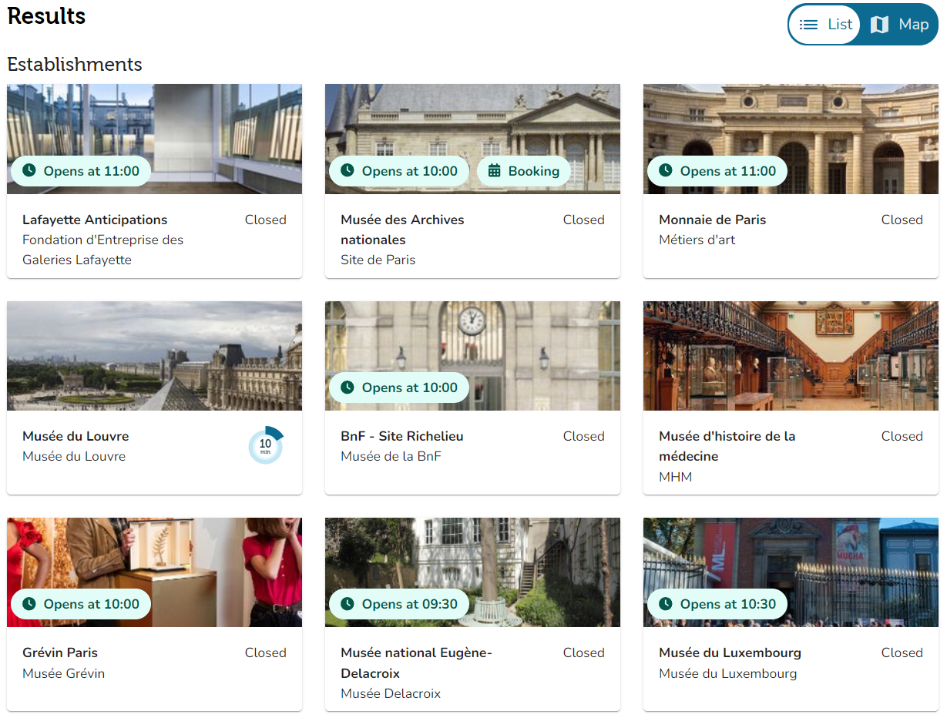This screenshot has width=947, height=718.
Task: Click the clock icon on Lafayette Anticipations card
Action: (29, 170)
